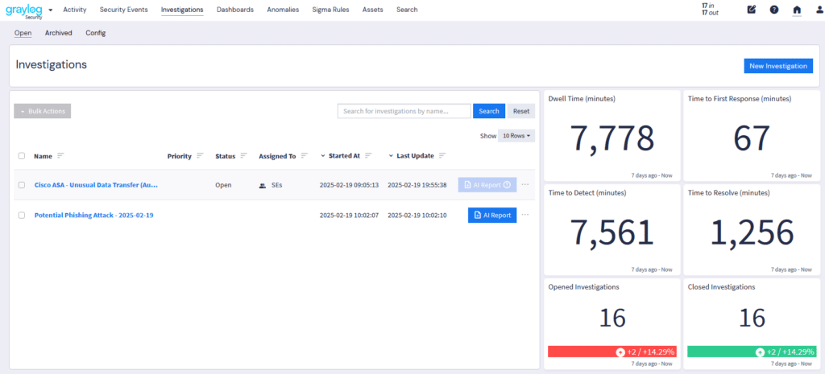
Task: Select the Cisco ASA investigation checkbox
Action: (x=22, y=185)
